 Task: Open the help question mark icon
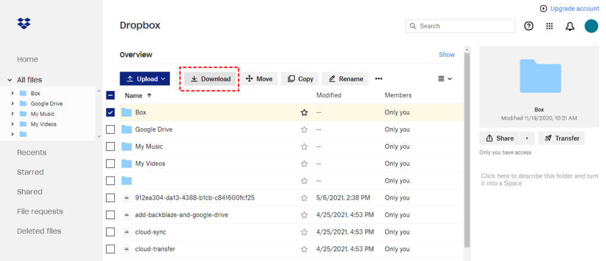click(529, 26)
